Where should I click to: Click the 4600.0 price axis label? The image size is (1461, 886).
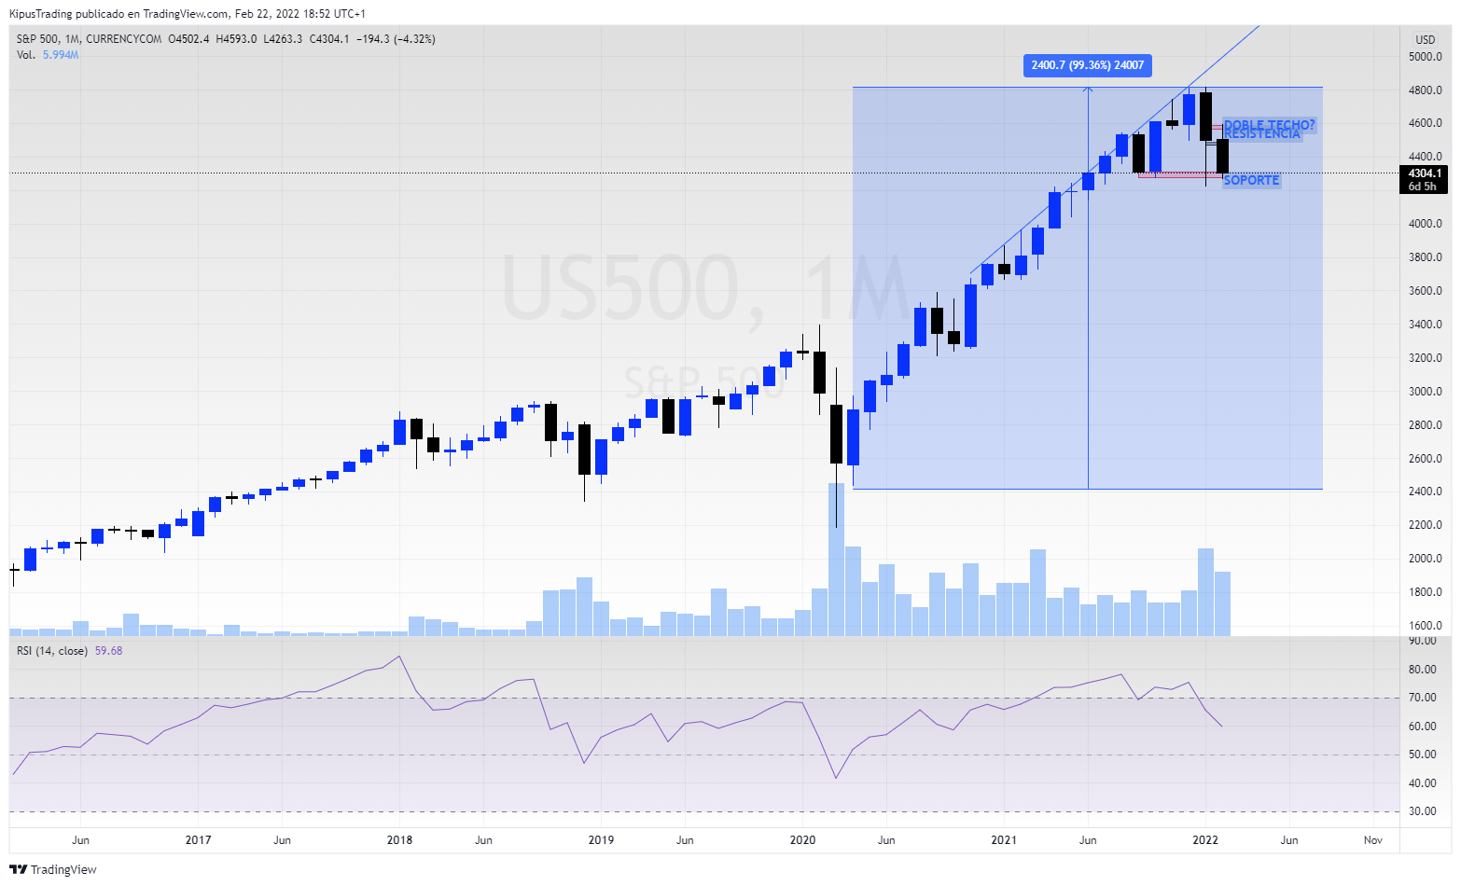(x=1426, y=123)
